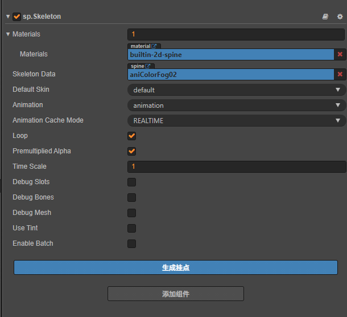Enable the Enable Batch checkbox
347x317 pixels.
[131, 243]
